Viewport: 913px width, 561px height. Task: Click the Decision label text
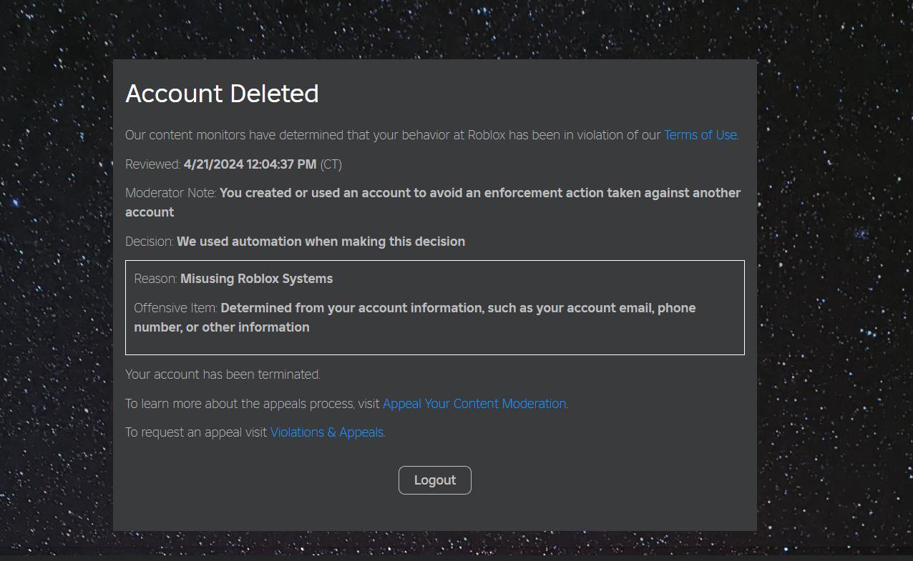coord(150,242)
